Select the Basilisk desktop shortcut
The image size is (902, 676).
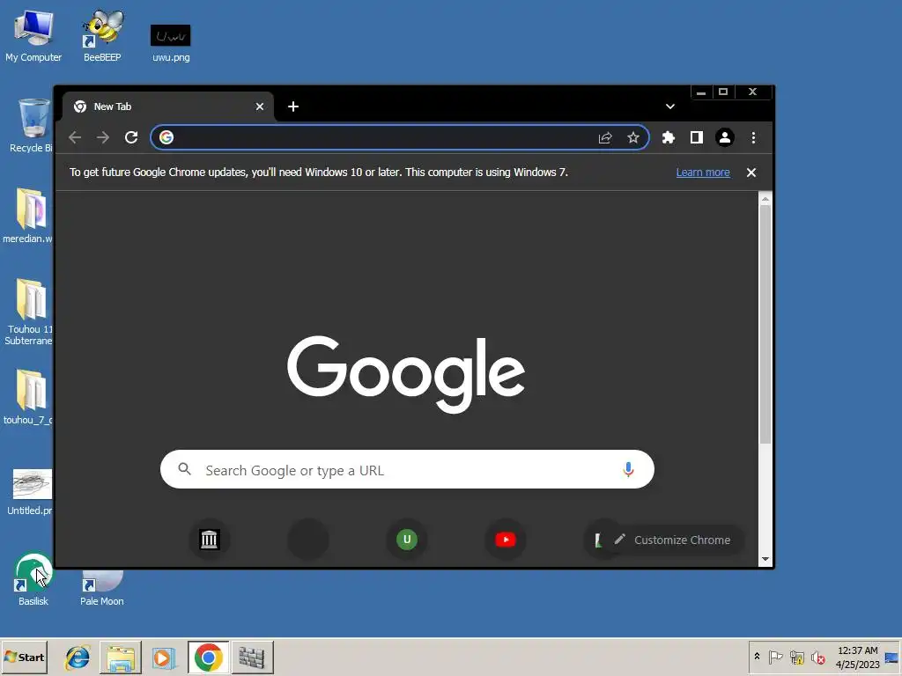coord(33,579)
